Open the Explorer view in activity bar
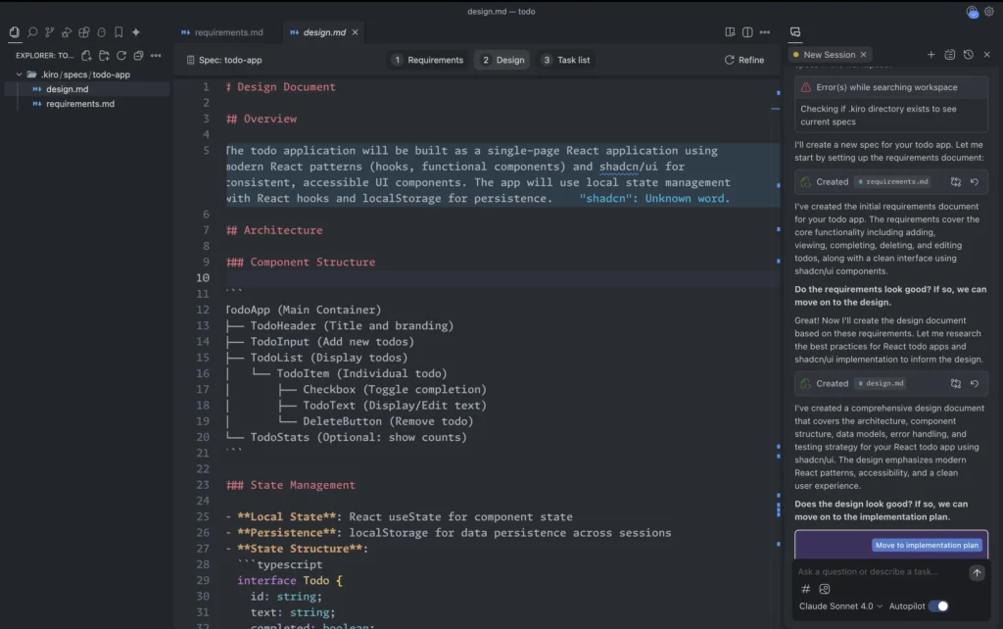Image resolution: width=1003 pixels, height=629 pixels. pos(14,32)
